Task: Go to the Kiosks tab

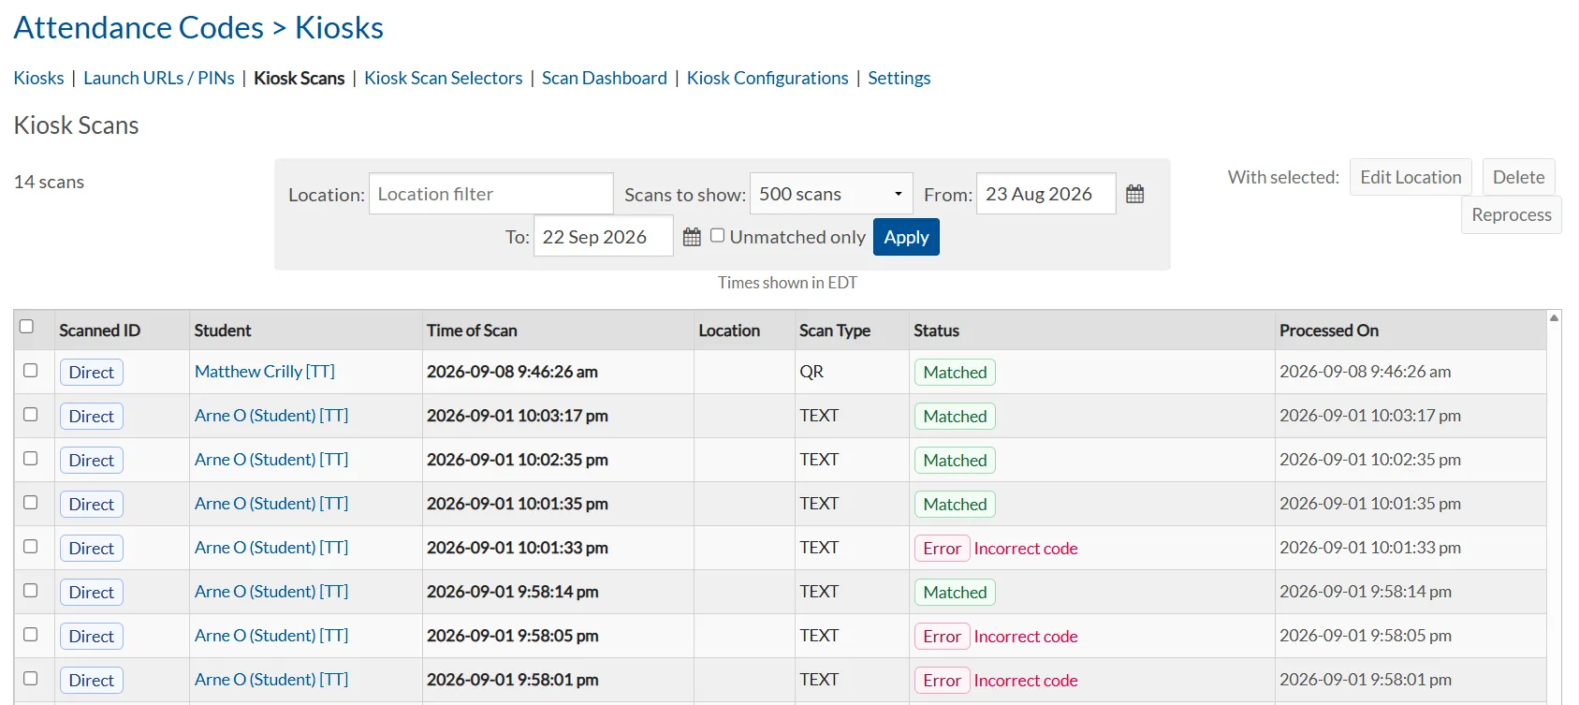Action: coord(38,78)
